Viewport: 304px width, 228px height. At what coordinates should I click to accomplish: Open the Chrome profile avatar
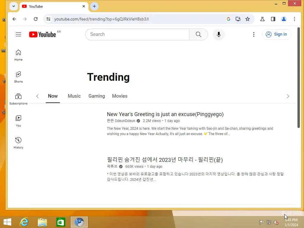[284, 19]
